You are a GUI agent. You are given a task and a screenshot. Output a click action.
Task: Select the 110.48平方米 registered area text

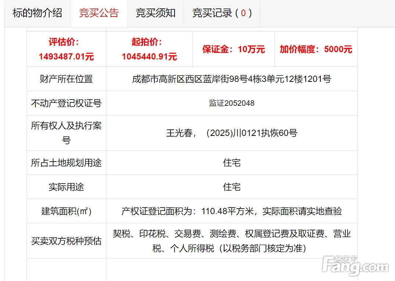[231, 211]
